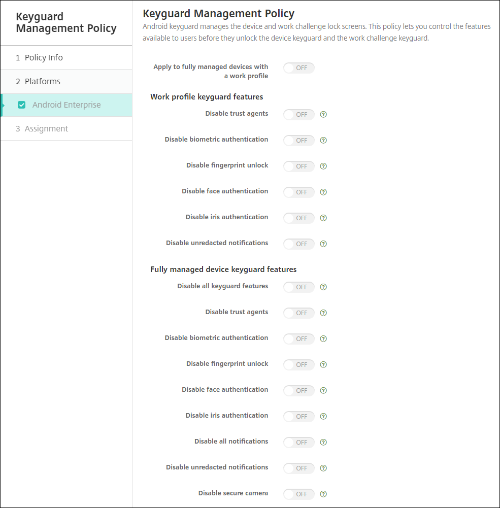Screen dimensions: 500x508
Task: Toggle work profile Disable unredacted notifications
Action: pos(299,244)
